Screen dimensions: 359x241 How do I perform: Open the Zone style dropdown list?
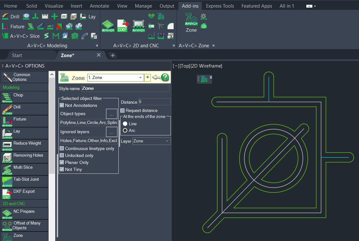(140, 78)
